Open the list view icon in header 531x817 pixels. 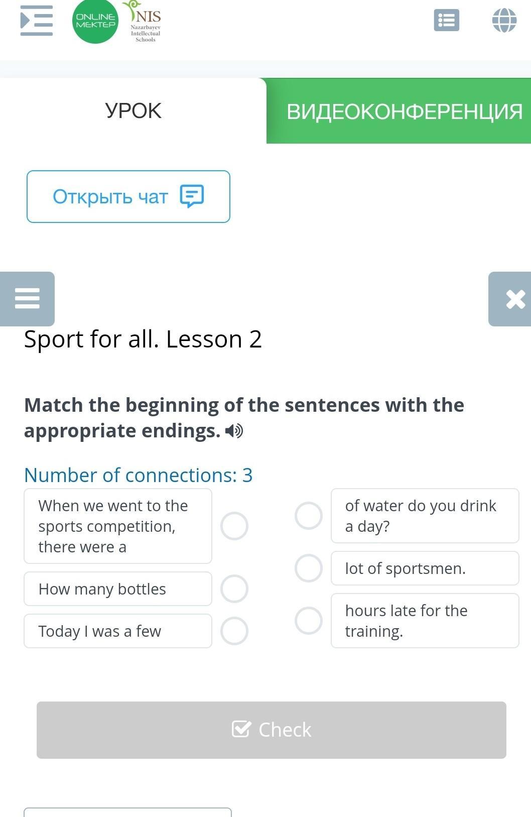click(446, 21)
